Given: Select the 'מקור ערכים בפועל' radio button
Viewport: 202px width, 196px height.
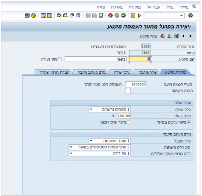Looking at the screenshot, I should (x=189, y=122).
